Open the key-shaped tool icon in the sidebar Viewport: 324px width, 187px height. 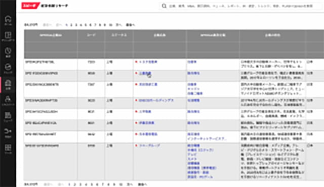[8, 133]
